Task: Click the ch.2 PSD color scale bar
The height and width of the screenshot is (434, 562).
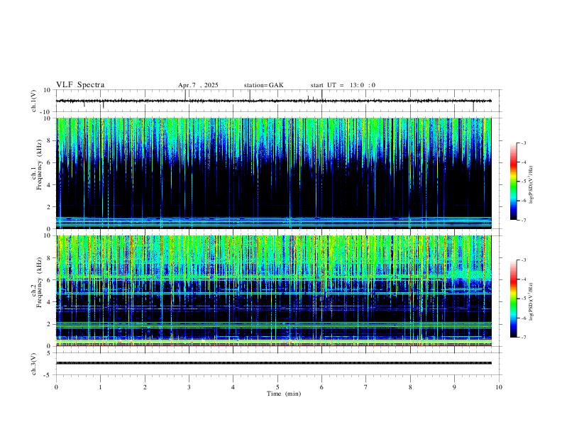Action: [514, 299]
